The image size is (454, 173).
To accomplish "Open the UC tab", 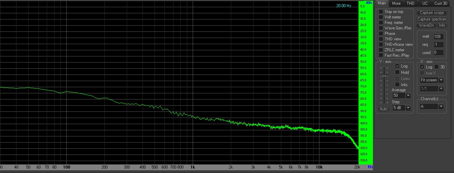I will pyautogui.click(x=425, y=3).
